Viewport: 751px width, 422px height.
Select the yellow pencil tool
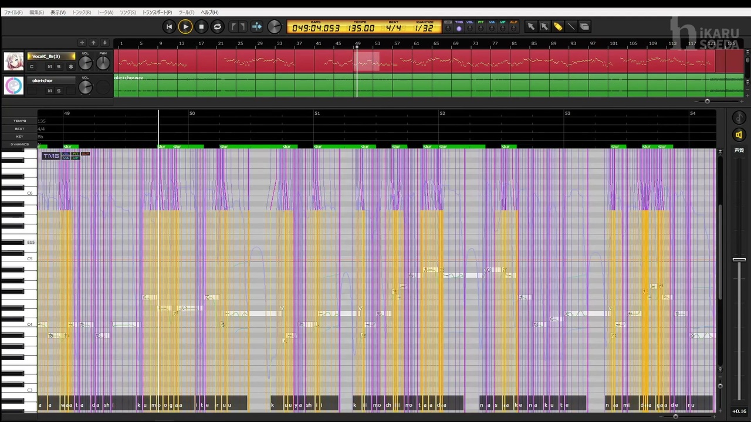click(x=558, y=26)
